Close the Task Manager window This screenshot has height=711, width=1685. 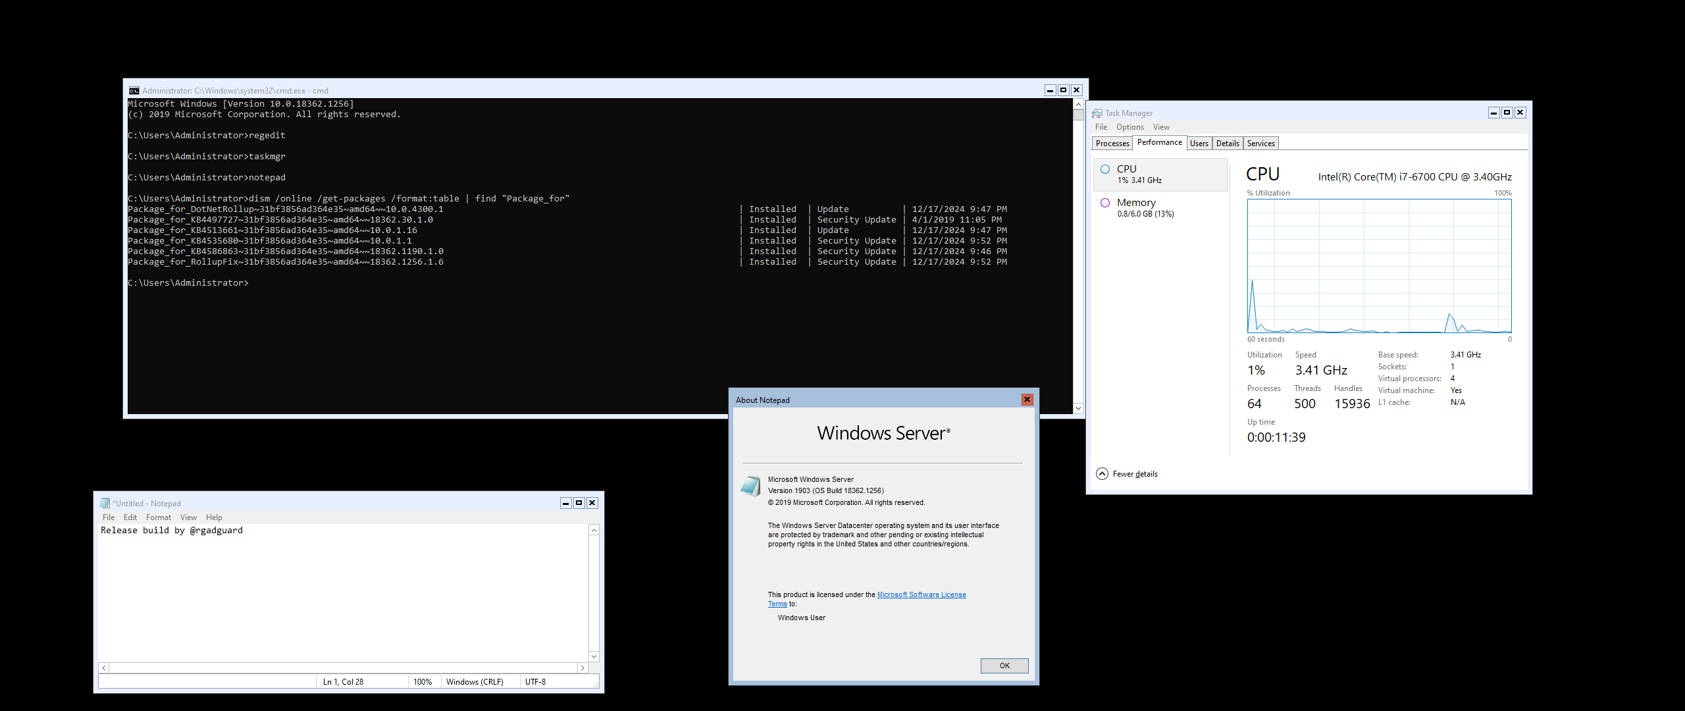pos(1520,113)
